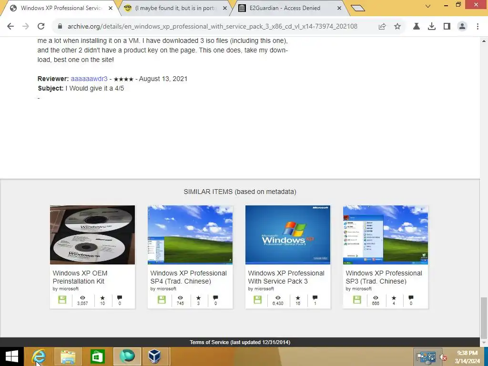This screenshot has width=488, height=366.
Task: Open Windows XP OEM Preinstallation Kit thumbnail
Action: pyautogui.click(x=92, y=234)
